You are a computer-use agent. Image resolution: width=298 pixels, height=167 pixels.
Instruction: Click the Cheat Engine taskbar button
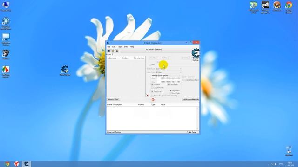(x=26, y=164)
